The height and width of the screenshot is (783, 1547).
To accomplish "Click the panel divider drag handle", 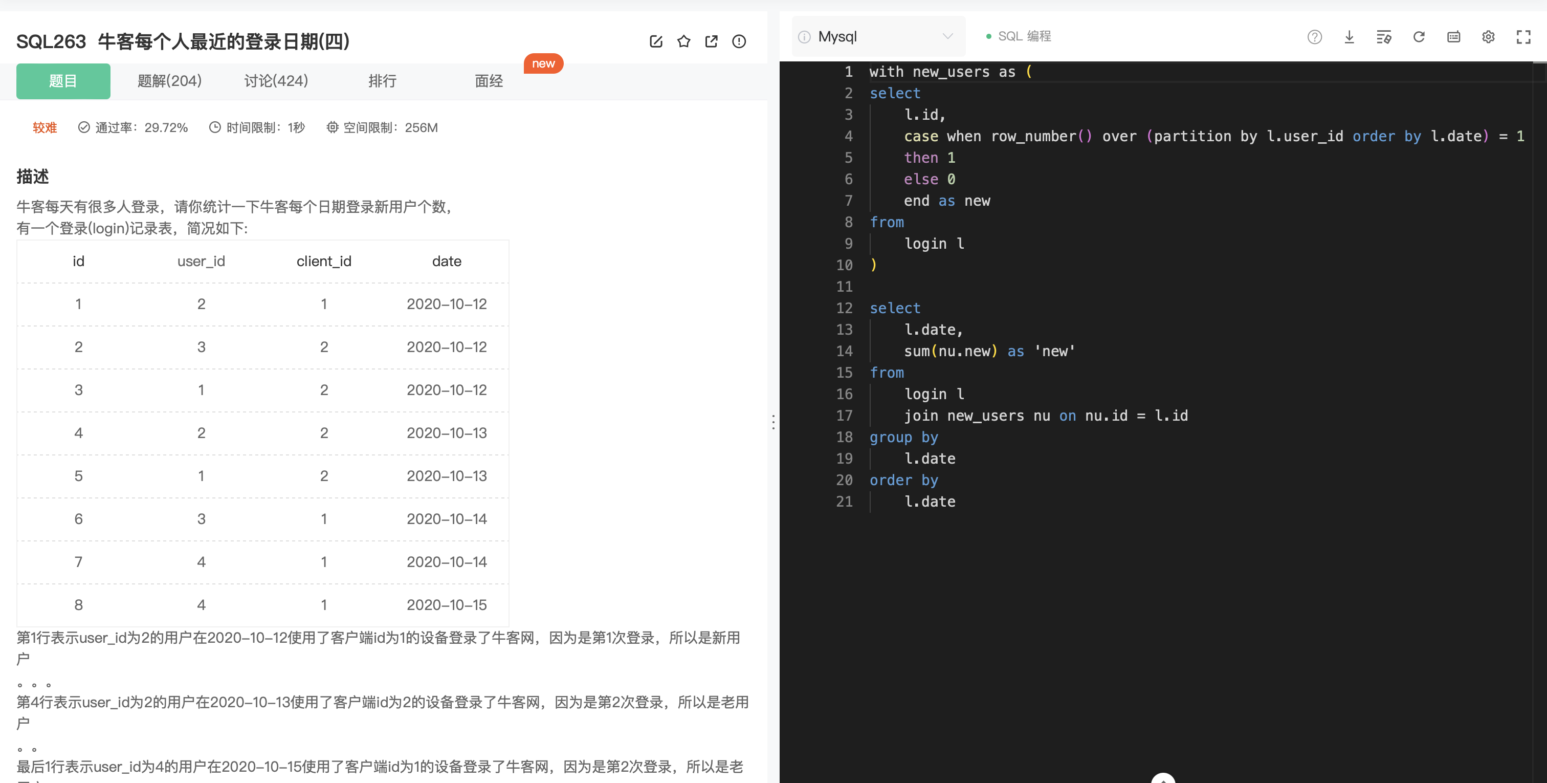I will [x=773, y=422].
